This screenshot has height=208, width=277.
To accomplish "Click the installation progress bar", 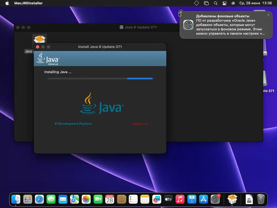I will [x=100, y=79].
